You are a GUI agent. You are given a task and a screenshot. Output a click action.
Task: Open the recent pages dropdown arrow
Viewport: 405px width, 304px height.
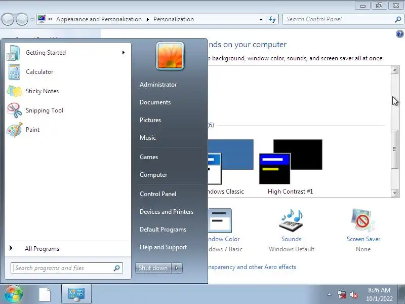tap(32, 19)
